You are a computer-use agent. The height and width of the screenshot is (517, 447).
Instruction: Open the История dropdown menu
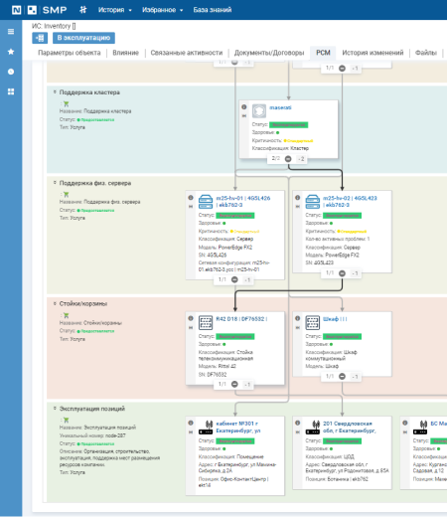click(114, 10)
